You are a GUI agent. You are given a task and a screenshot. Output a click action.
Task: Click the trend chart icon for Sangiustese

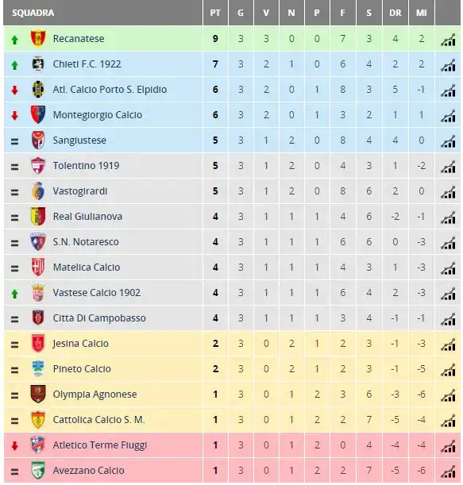click(448, 141)
